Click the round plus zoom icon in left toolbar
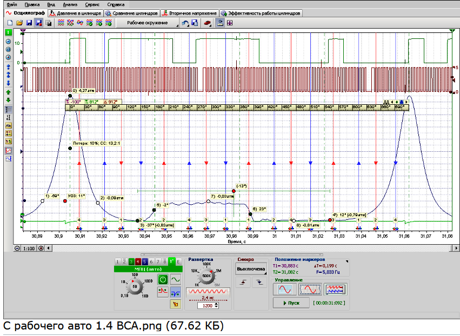460x336 pixels. (x=8, y=57)
